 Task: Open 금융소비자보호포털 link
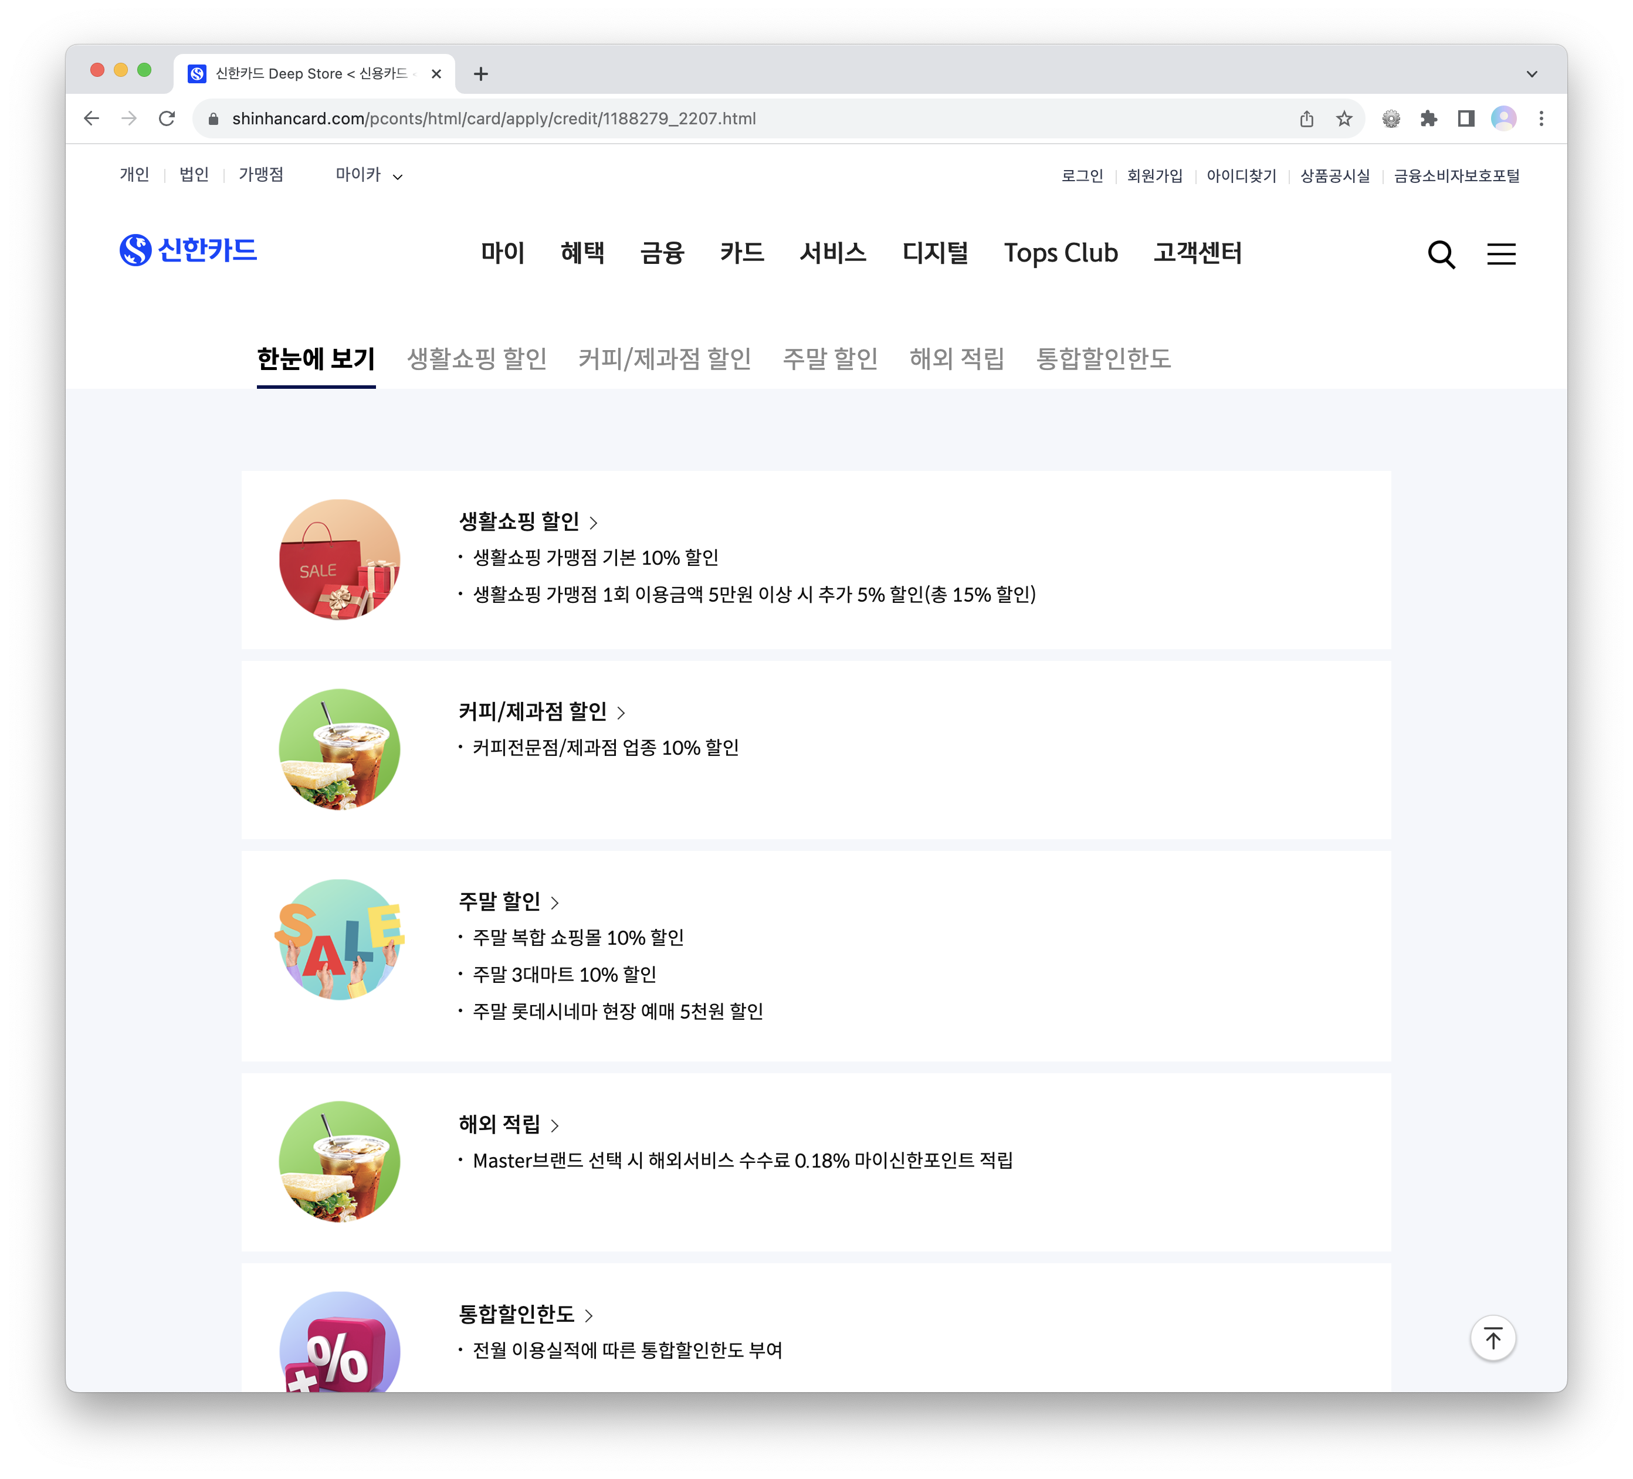coord(1456,176)
